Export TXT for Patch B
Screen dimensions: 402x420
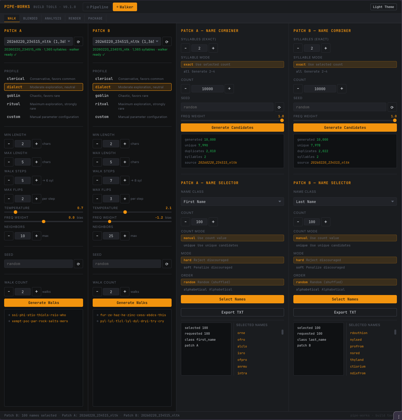(x=345, y=312)
